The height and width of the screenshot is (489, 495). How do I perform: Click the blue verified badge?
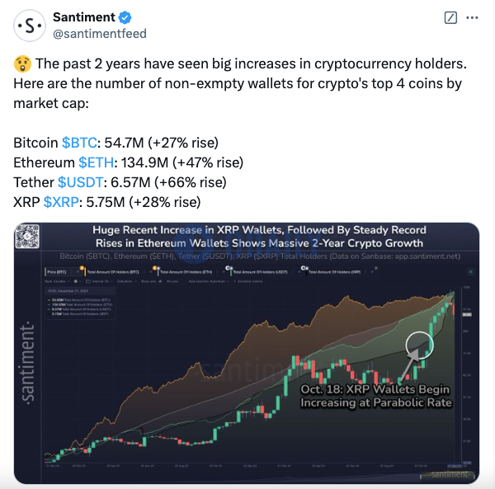(x=125, y=17)
